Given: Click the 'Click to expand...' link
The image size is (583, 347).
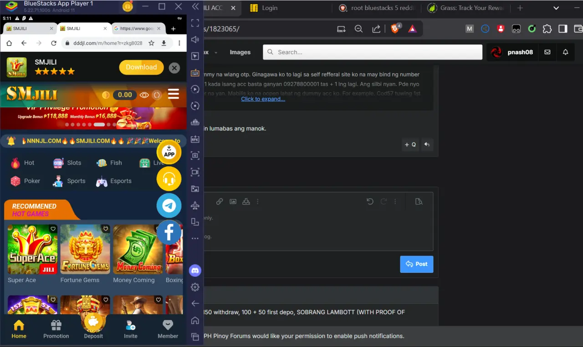Looking at the screenshot, I should 263,99.
